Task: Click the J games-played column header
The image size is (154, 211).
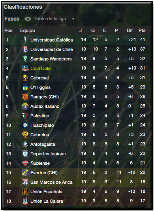Action: coord(81,30)
